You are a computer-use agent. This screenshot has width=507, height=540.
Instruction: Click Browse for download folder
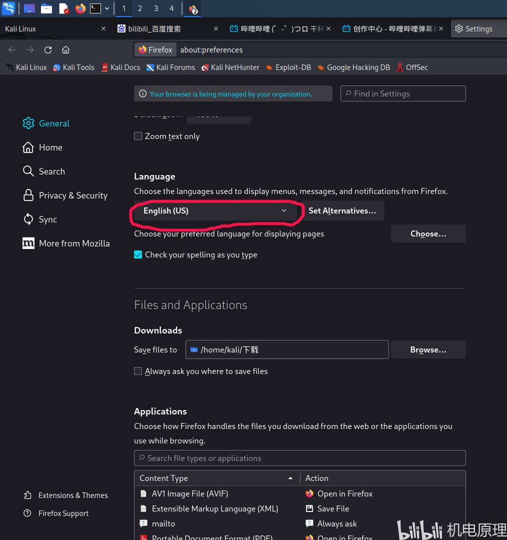(x=428, y=349)
